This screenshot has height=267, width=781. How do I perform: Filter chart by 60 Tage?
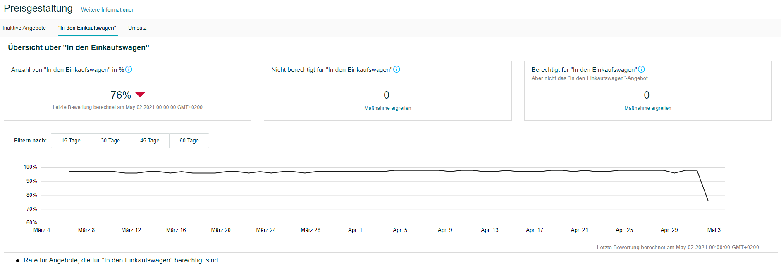click(x=189, y=141)
